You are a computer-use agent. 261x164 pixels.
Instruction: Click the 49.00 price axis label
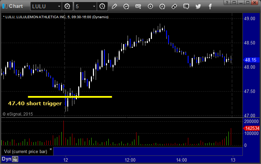coord(250,18)
